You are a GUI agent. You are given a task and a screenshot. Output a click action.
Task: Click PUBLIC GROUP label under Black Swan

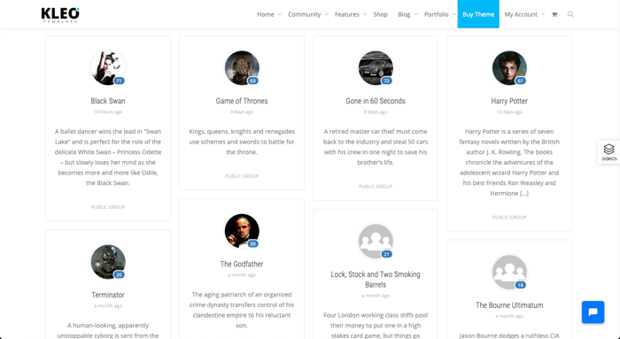[x=108, y=207]
